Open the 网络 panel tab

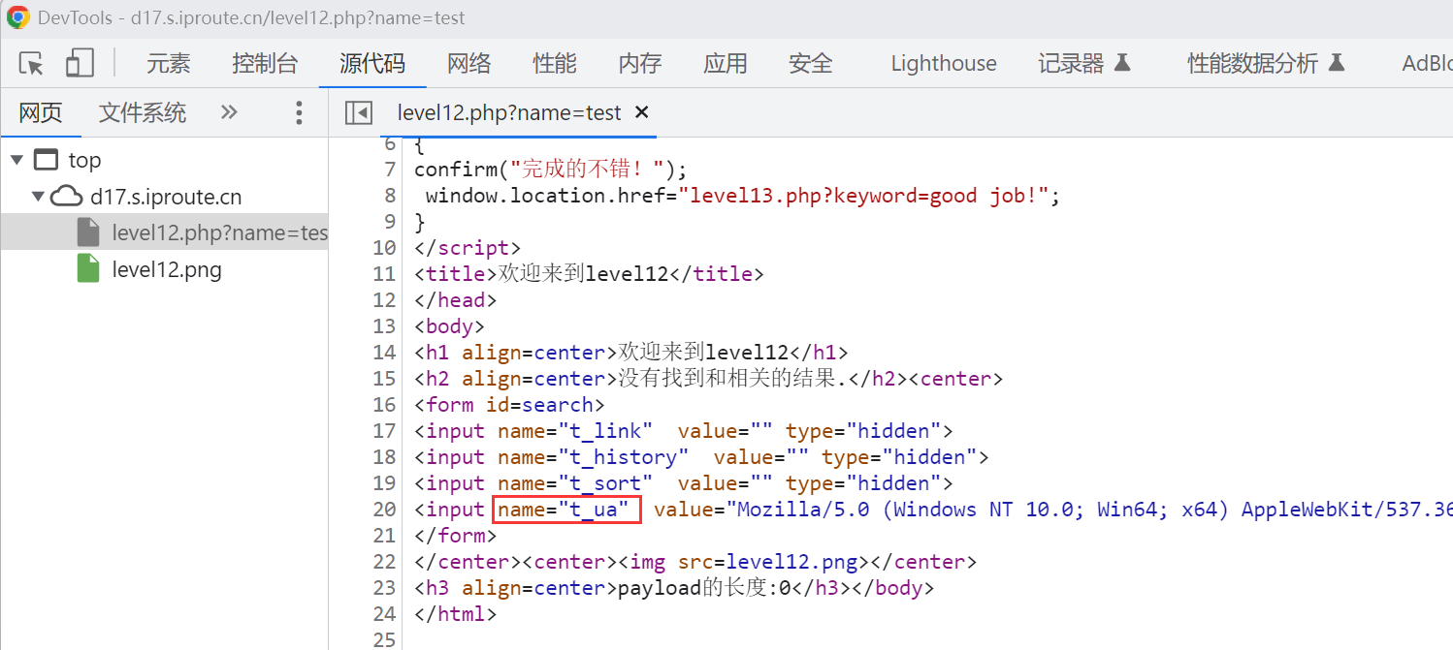click(469, 64)
